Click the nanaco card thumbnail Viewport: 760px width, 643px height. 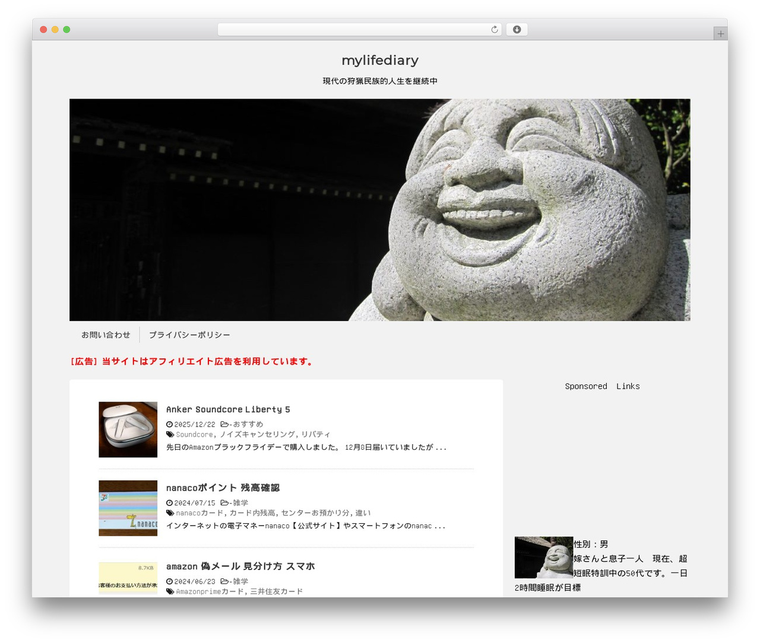128,508
